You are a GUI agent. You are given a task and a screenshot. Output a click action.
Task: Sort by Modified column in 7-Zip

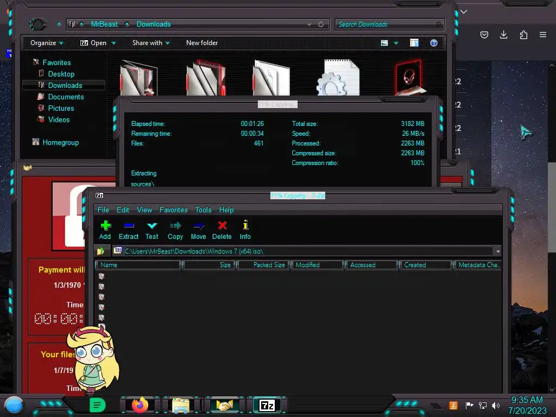317,265
